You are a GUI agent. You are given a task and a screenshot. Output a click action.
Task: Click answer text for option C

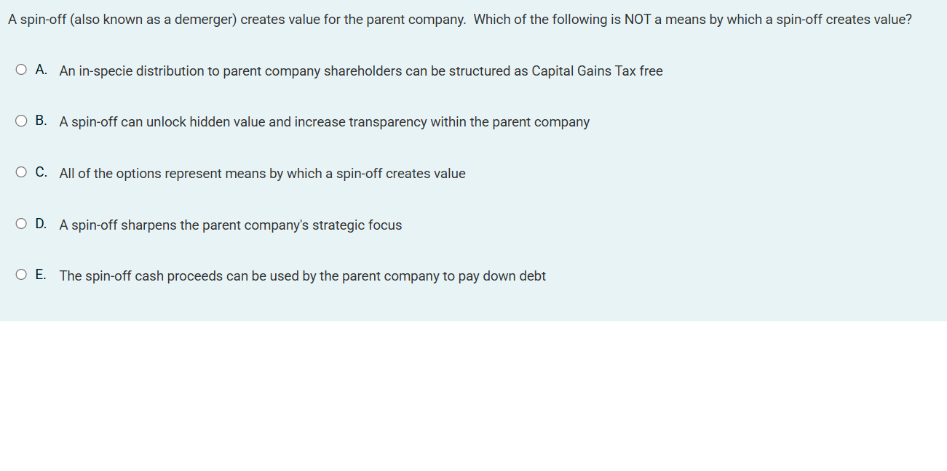coord(262,174)
